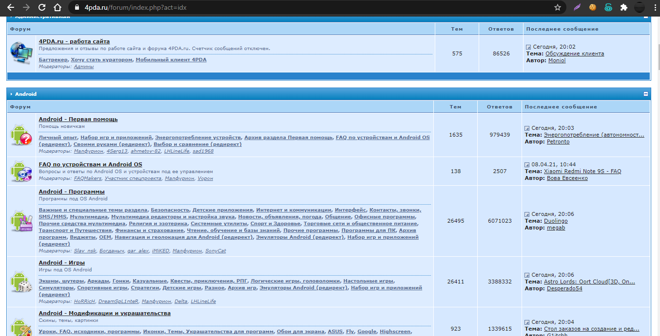Collapse the Android category with the minus box
660x336 pixels.
pos(646,94)
